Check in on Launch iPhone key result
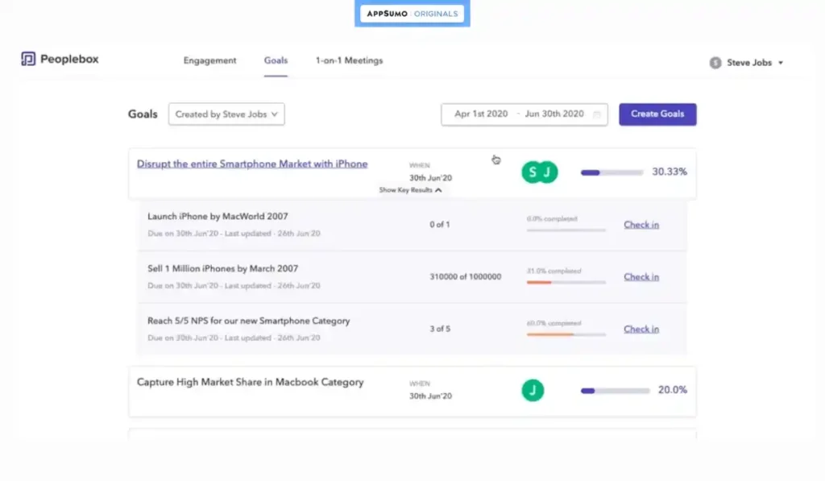 [641, 225]
